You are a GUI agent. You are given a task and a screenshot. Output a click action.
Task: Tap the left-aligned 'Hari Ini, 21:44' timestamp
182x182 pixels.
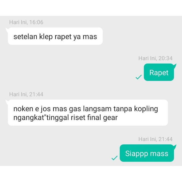coord(26,94)
